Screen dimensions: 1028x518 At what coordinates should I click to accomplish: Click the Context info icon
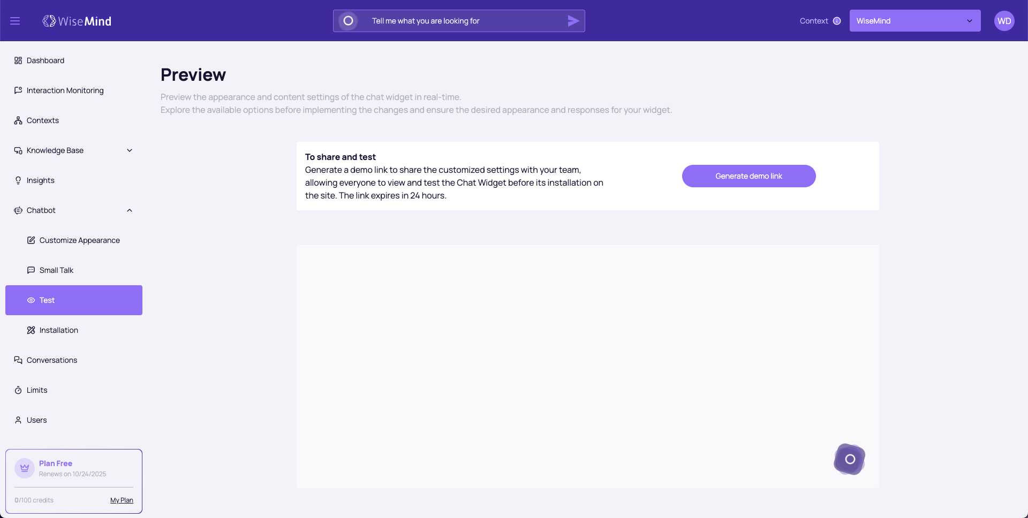(837, 21)
